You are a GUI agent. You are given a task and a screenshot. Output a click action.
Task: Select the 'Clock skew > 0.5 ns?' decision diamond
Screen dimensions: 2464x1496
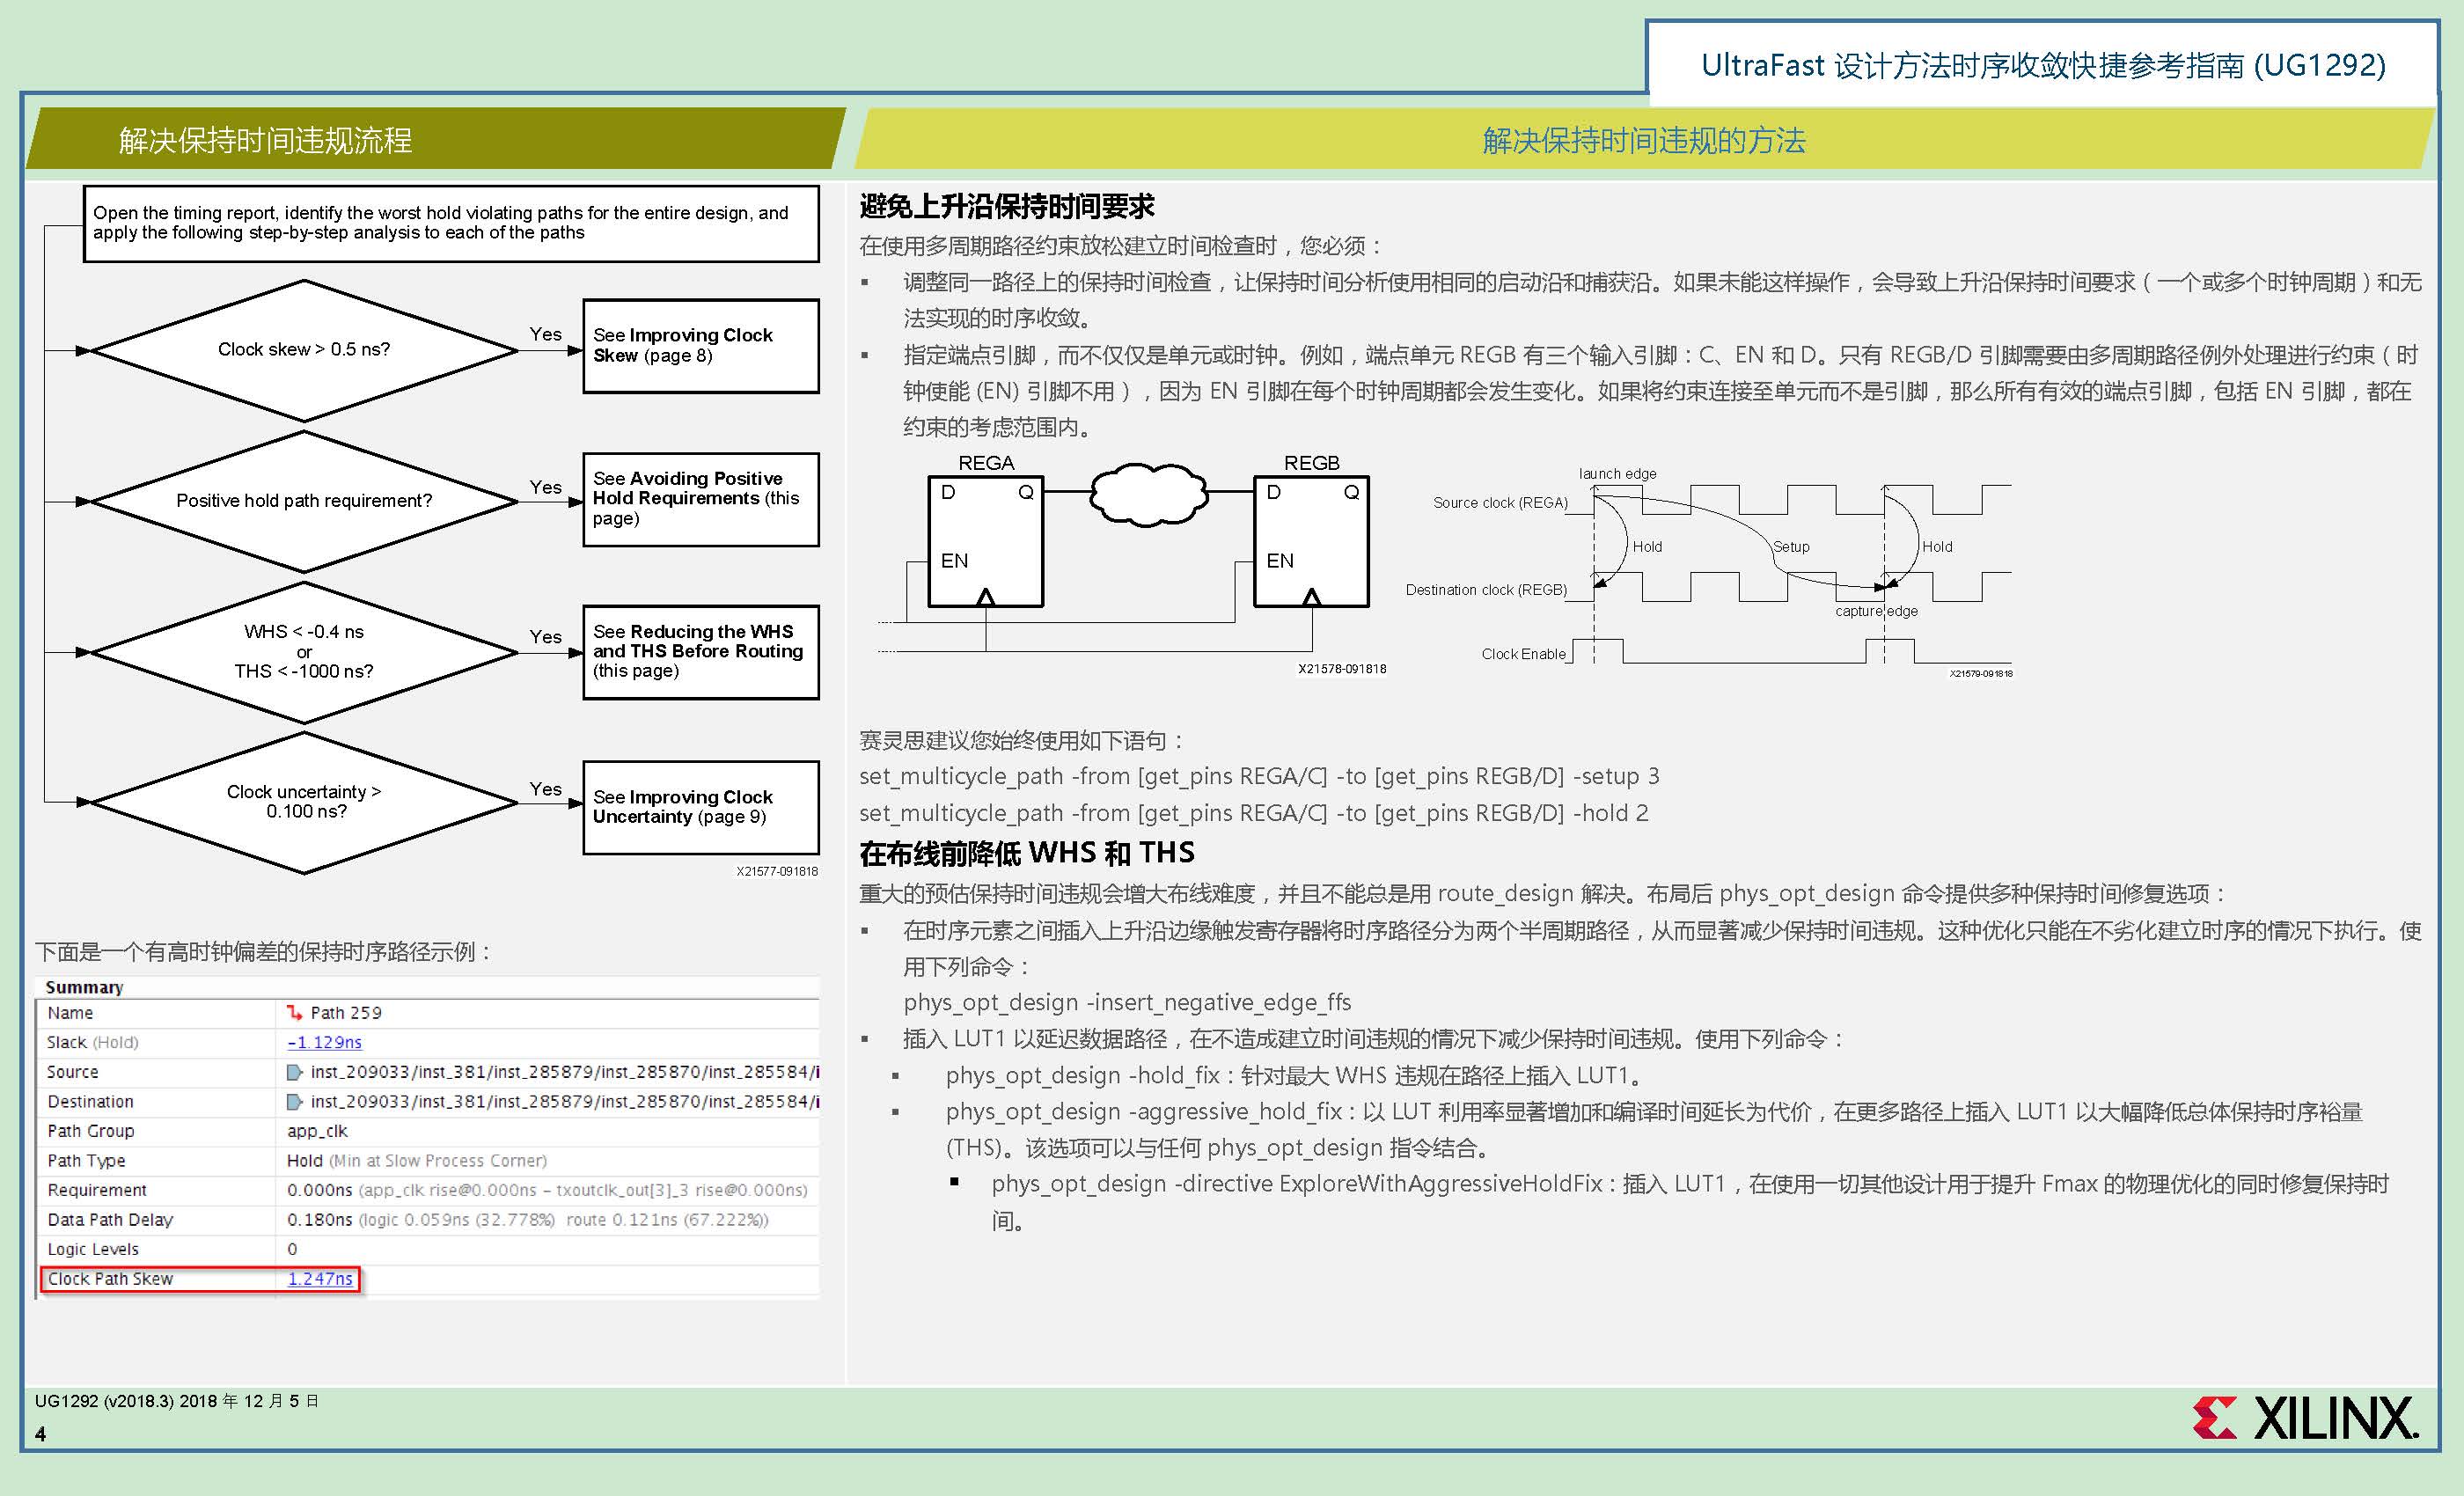click(x=305, y=349)
